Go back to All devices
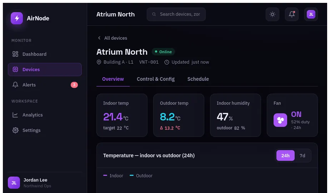This screenshot has width=330, height=193. (x=112, y=38)
